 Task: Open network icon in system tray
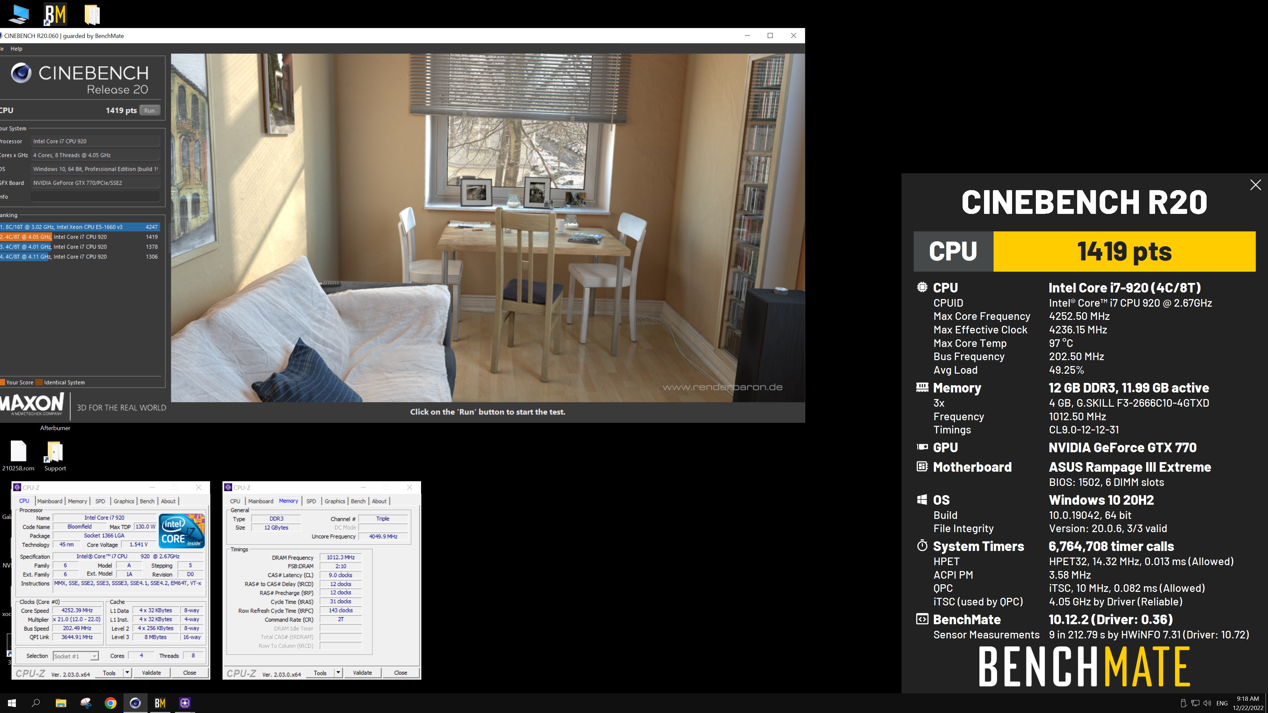tap(1195, 703)
